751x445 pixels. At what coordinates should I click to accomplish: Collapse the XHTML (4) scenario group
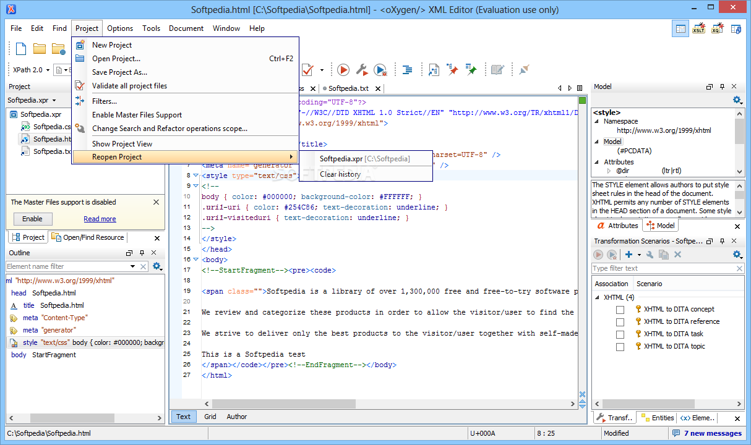tap(598, 297)
